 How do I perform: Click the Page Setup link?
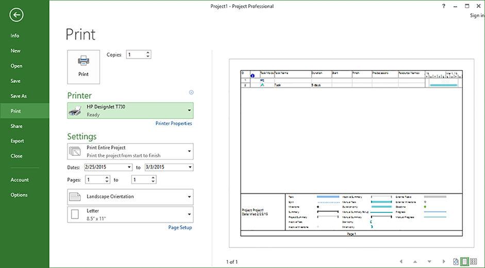(x=180, y=227)
